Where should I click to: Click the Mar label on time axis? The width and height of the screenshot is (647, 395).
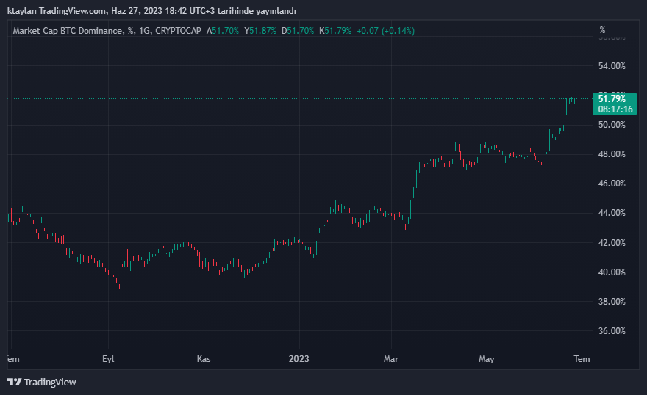[x=391, y=359]
